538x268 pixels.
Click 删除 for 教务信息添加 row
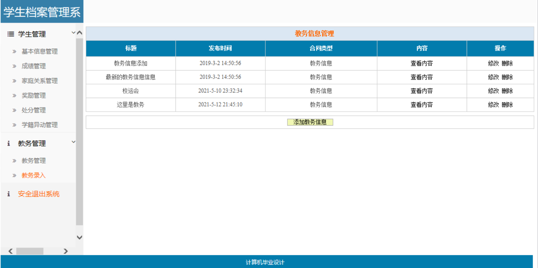[x=507, y=64]
